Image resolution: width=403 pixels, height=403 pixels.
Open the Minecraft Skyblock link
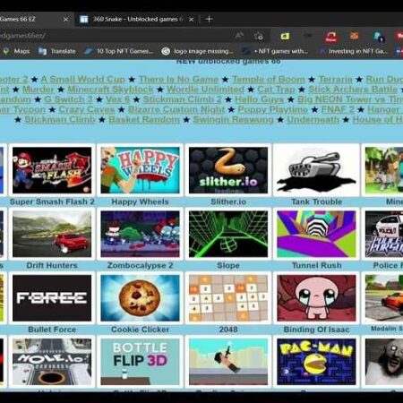110,90
